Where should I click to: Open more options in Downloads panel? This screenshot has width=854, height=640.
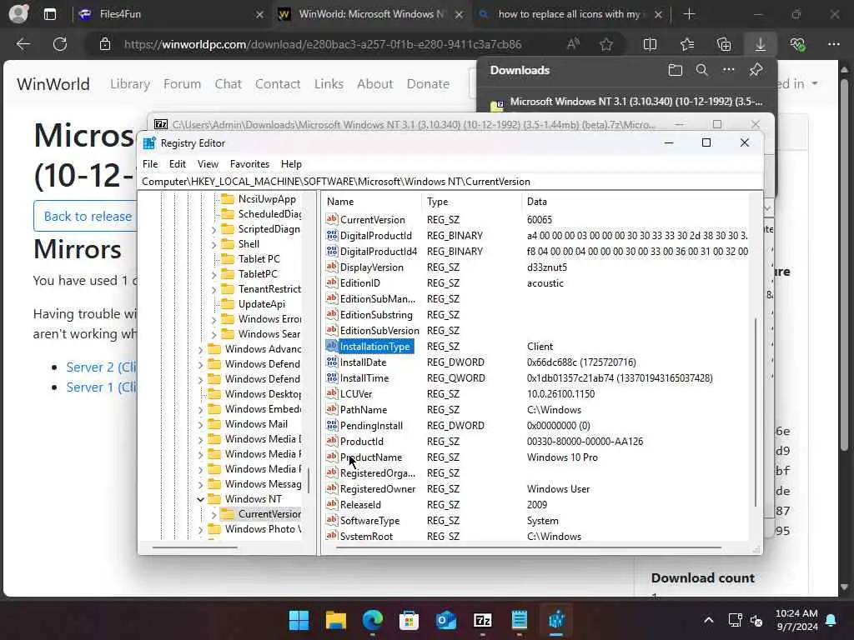pos(729,70)
